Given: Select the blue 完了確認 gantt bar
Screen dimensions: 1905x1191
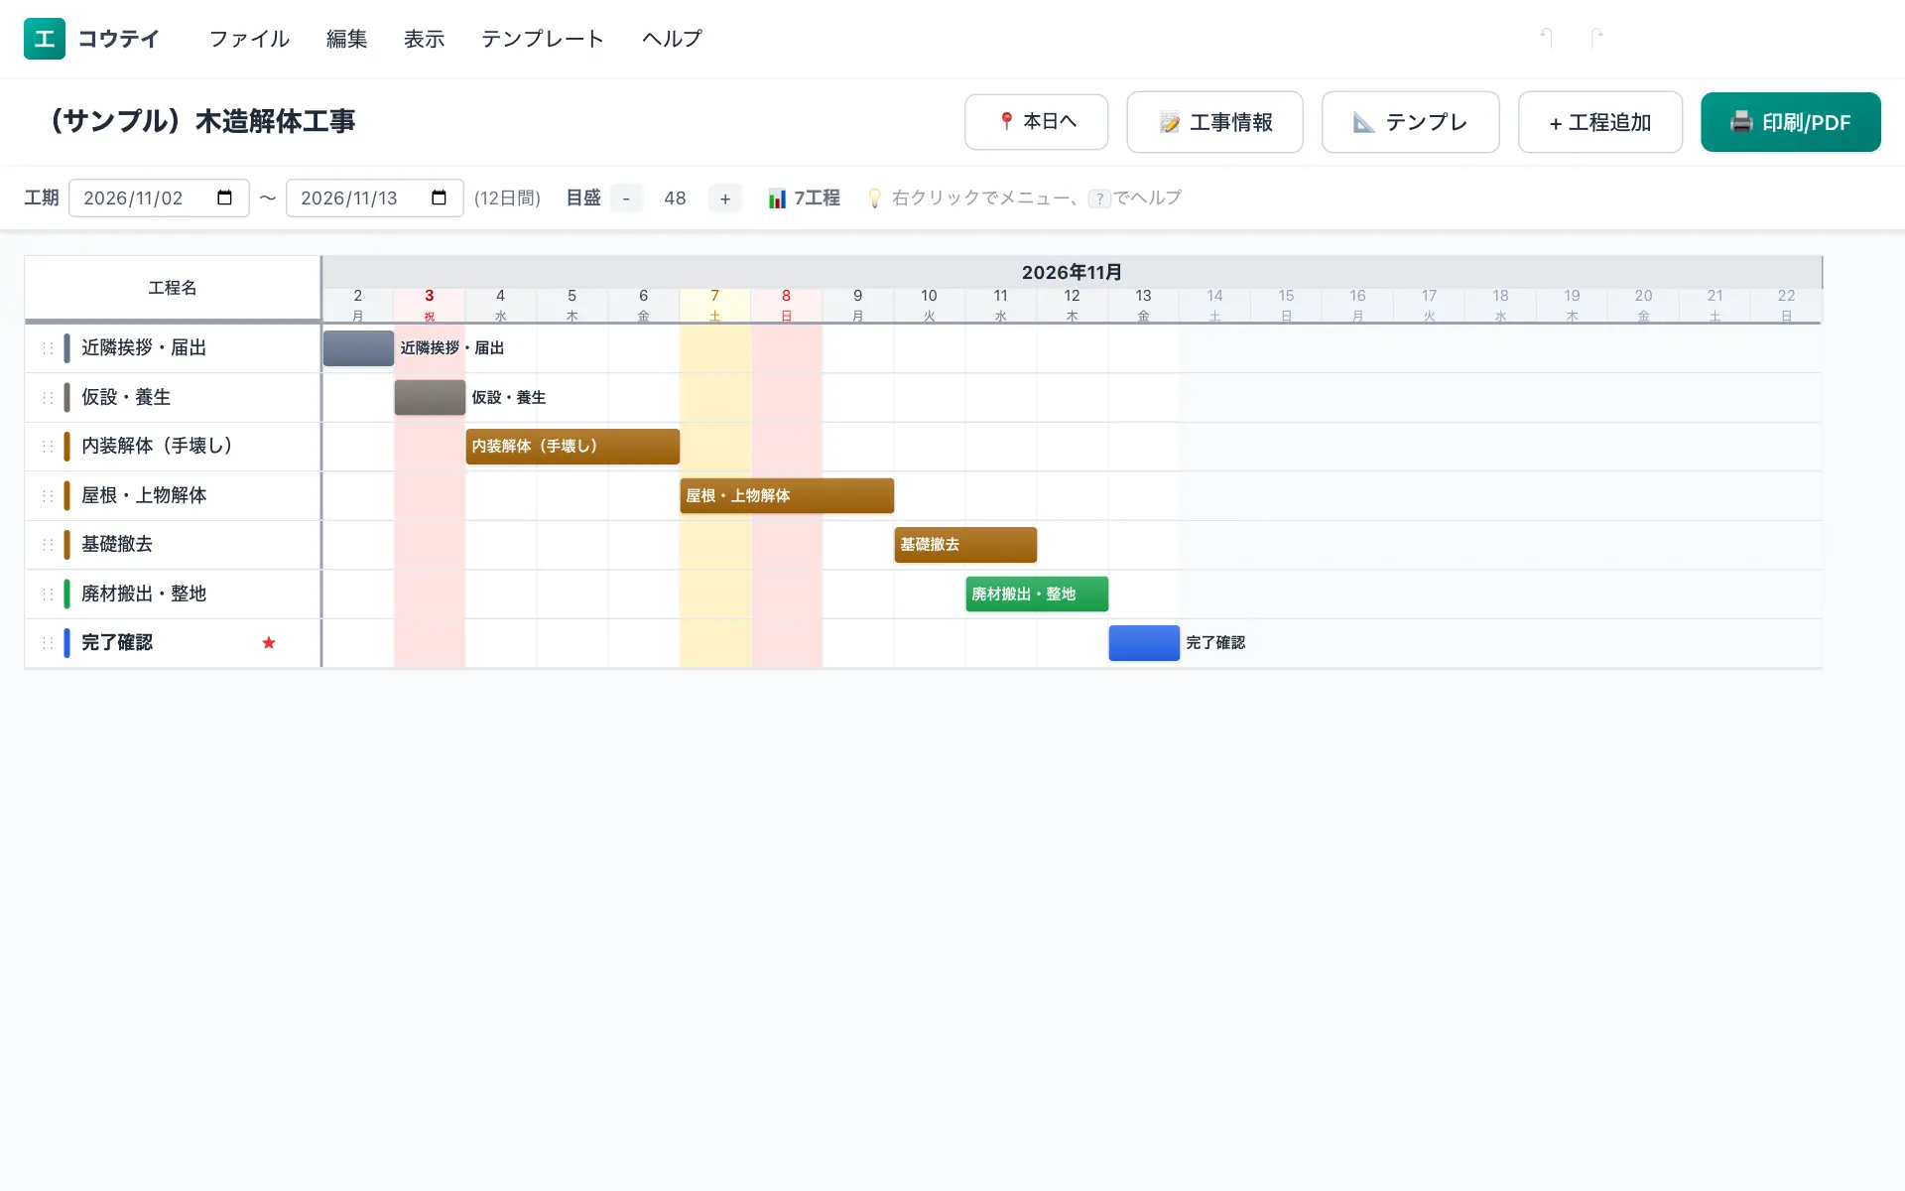Looking at the screenshot, I should pos(1144,643).
